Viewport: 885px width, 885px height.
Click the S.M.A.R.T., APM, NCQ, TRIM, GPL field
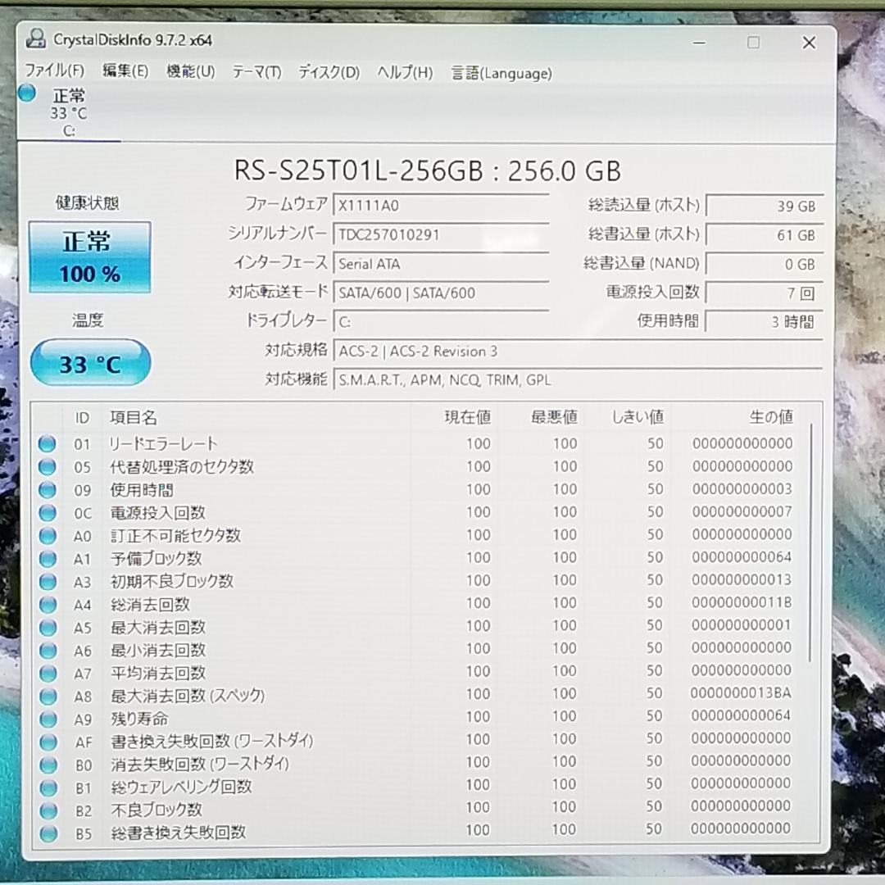pyautogui.click(x=578, y=380)
